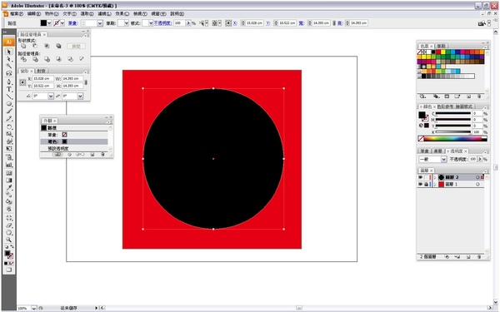Expand the top layer disclosure triangle
500x312 pixels.
pos(435,177)
